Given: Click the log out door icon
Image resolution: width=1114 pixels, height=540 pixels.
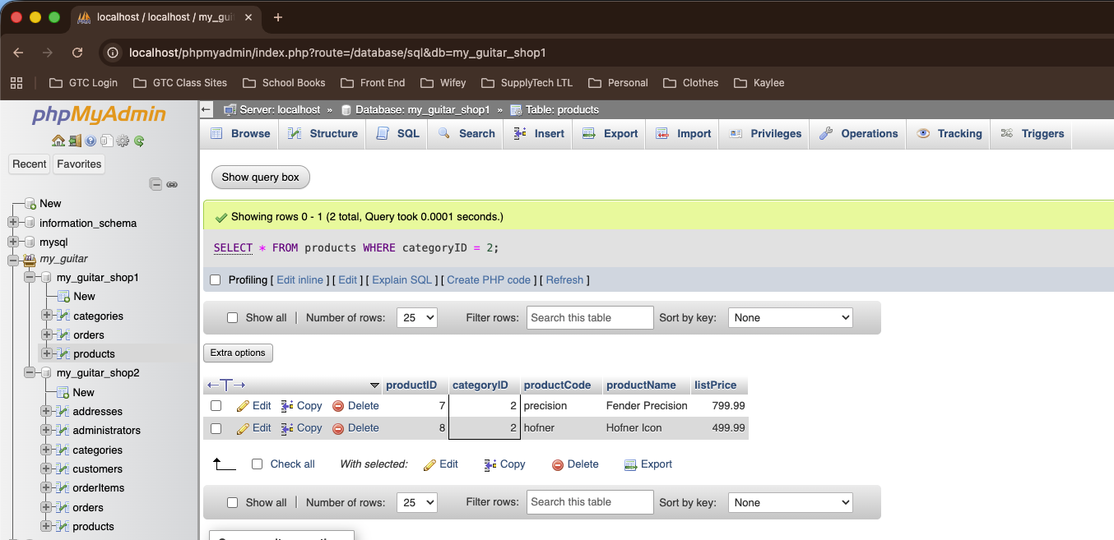Looking at the screenshot, I should point(74,141).
